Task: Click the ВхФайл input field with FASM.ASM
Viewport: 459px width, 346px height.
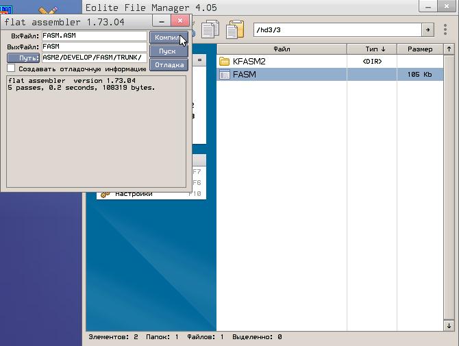Action: (x=94, y=36)
